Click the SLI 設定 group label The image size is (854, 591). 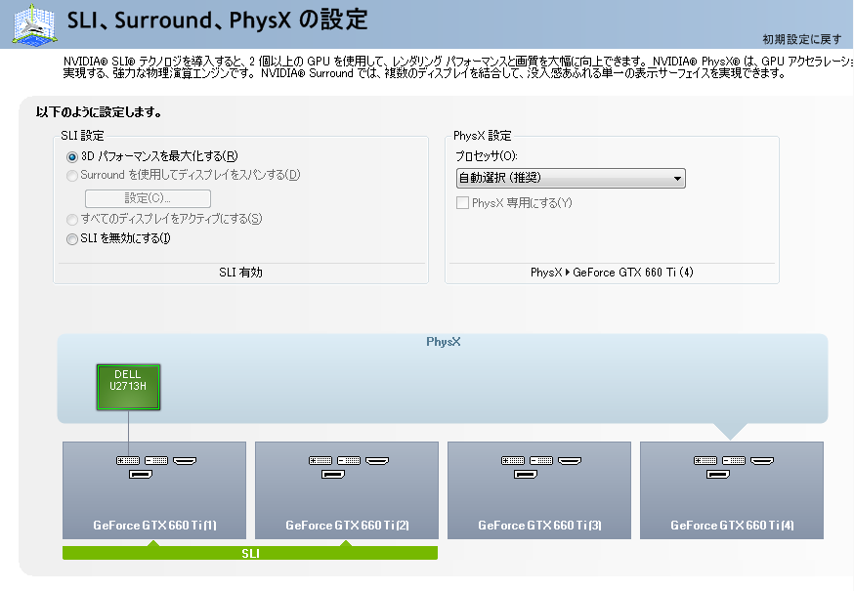[82, 136]
